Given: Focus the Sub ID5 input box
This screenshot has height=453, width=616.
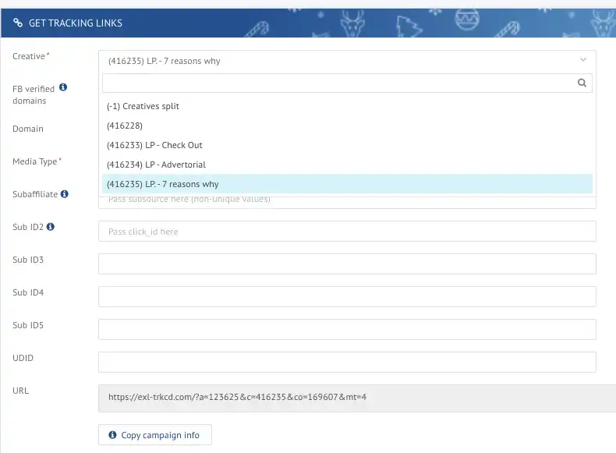Looking at the screenshot, I should [x=347, y=329].
